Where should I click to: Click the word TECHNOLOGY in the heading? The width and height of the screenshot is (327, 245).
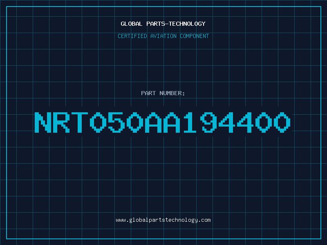(x=187, y=24)
